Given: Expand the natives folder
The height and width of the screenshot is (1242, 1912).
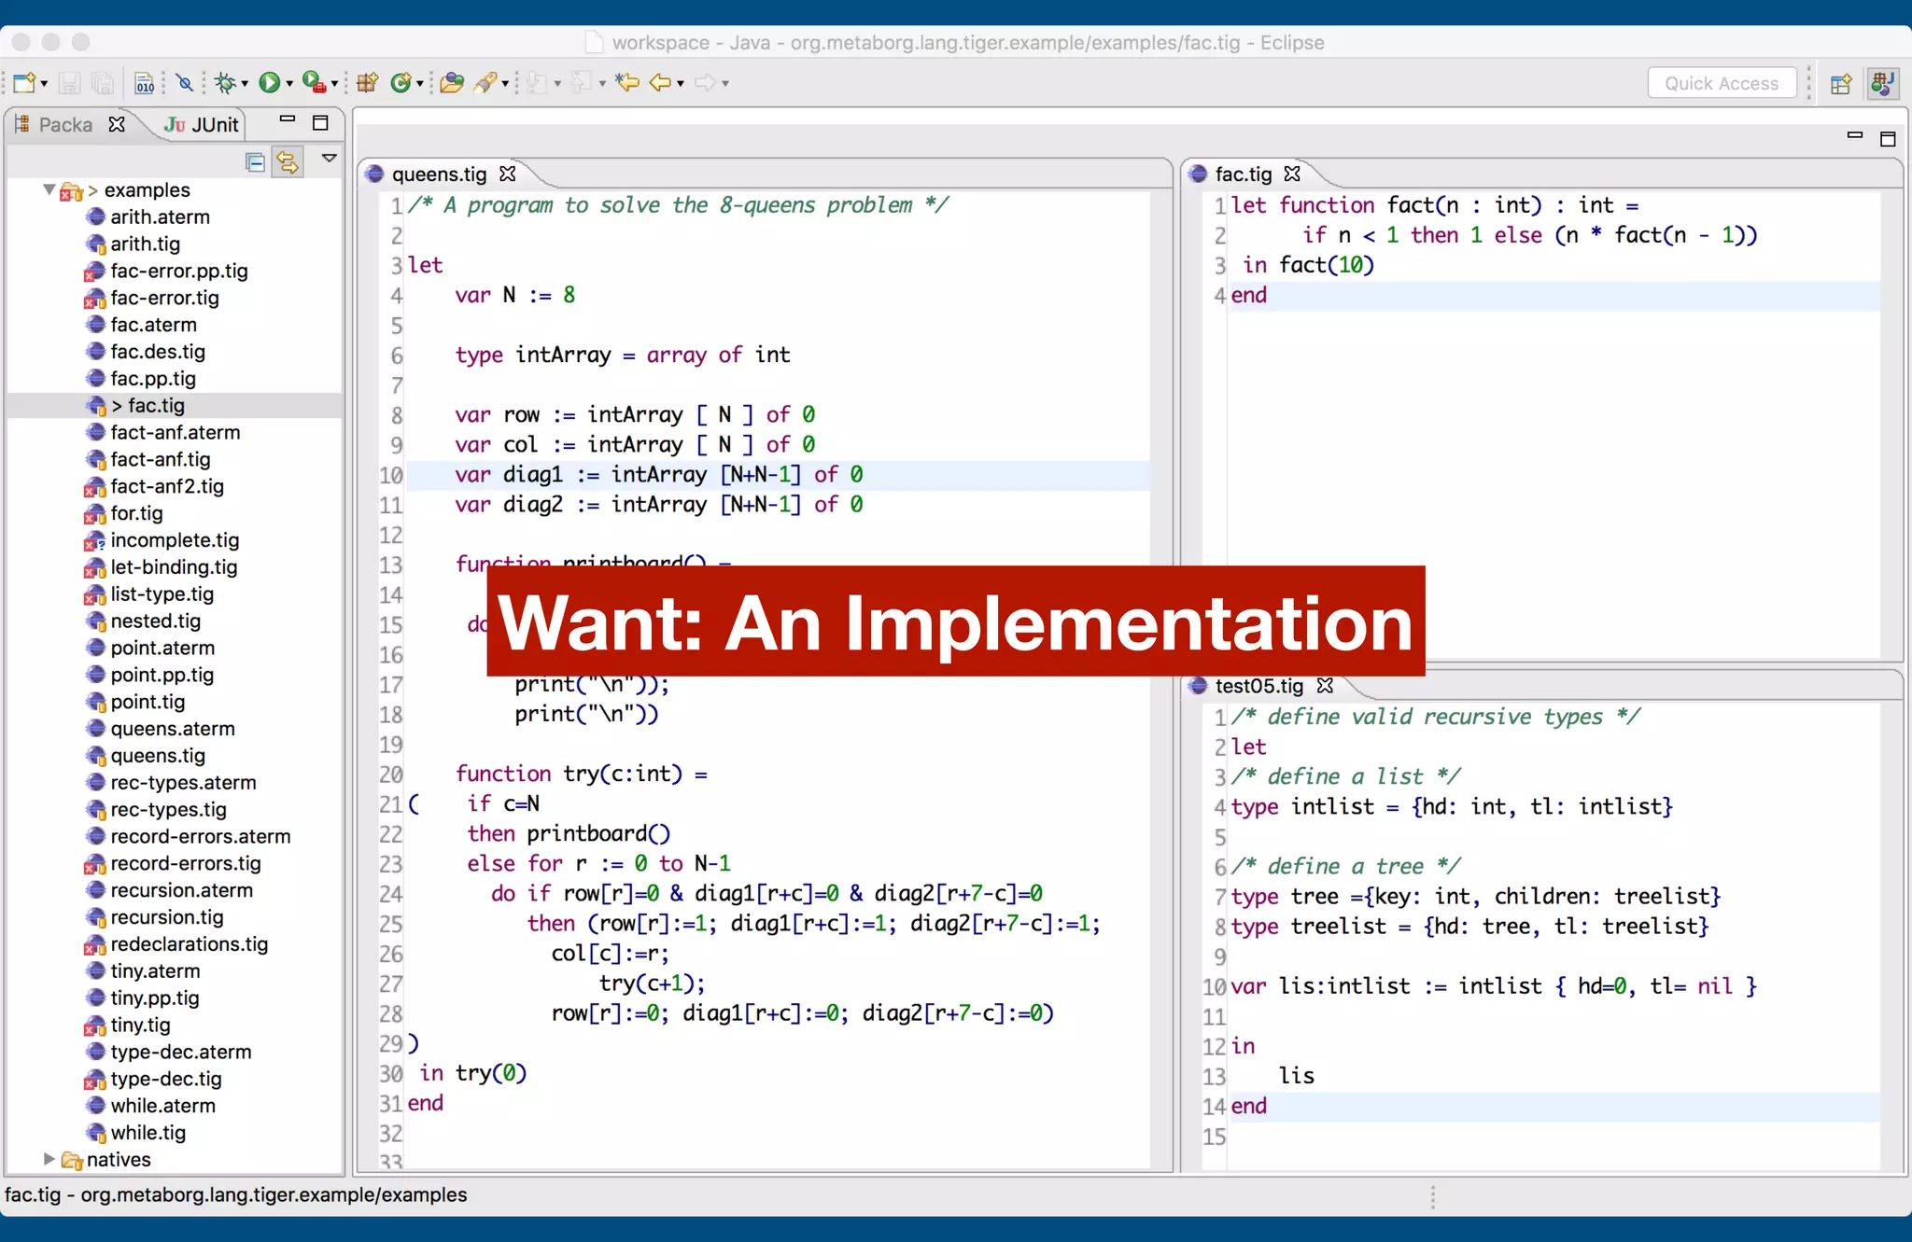Looking at the screenshot, I should (49, 1159).
